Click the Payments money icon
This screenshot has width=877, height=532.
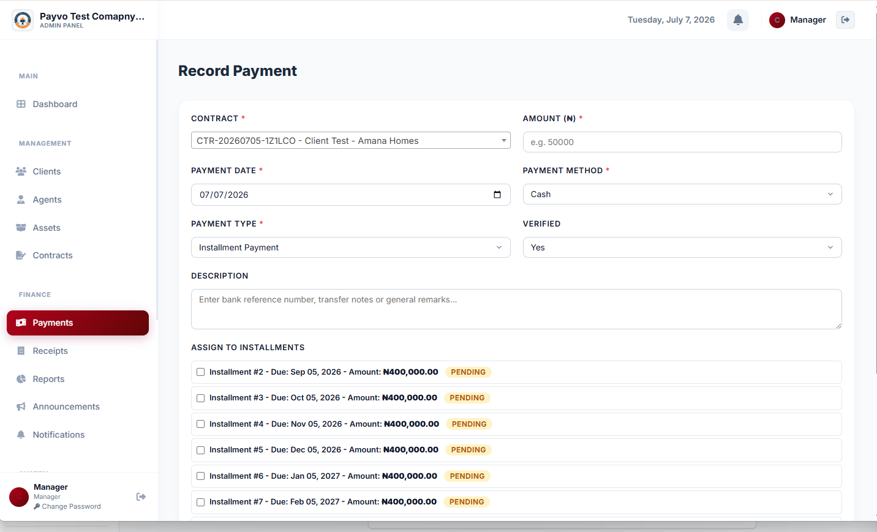tap(21, 323)
